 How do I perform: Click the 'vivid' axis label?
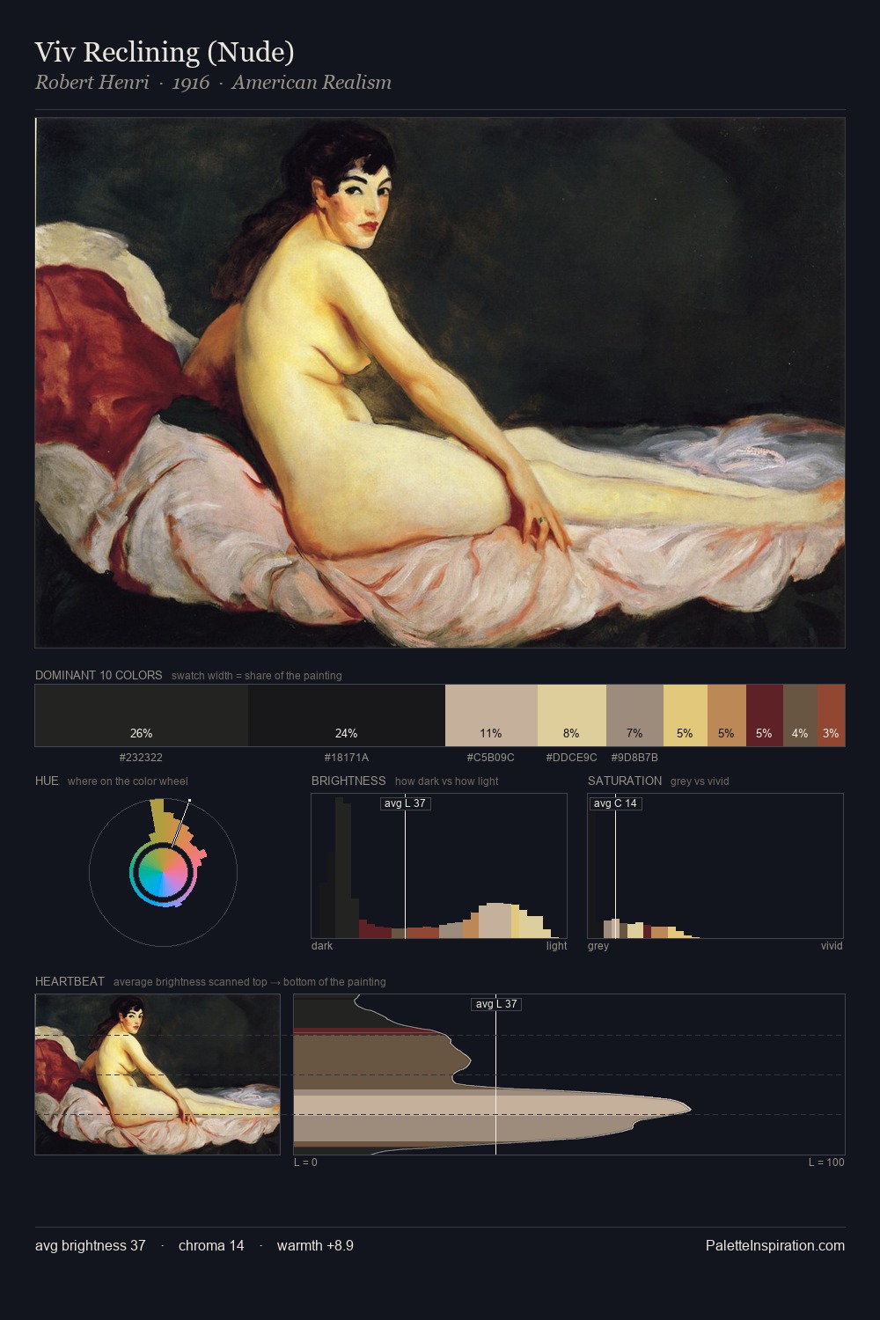pyautogui.click(x=832, y=946)
